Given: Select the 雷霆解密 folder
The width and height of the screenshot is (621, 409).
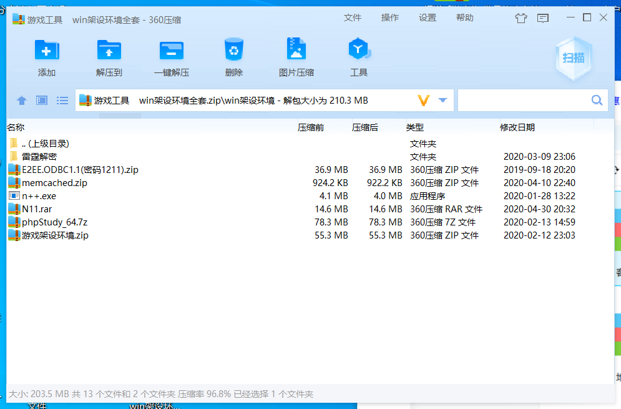Looking at the screenshot, I should 310,157.
